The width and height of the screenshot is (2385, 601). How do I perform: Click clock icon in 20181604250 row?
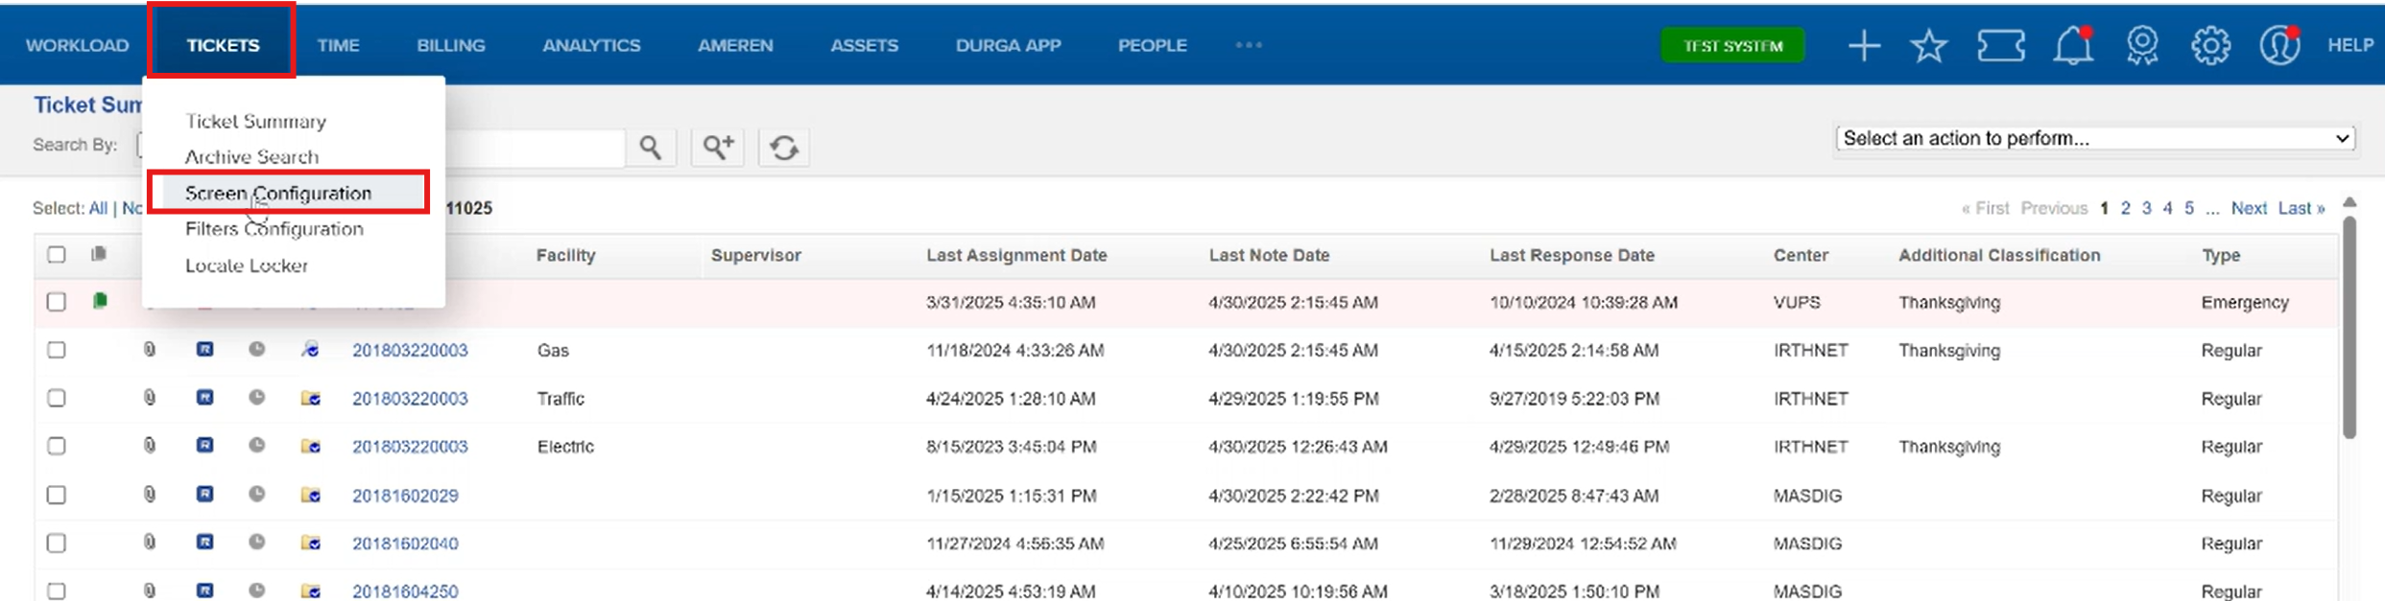[256, 590]
